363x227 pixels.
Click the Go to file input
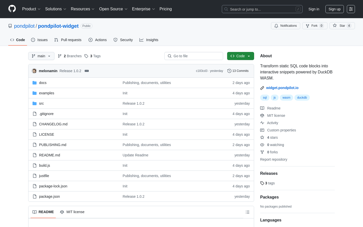tap(194, 56)
